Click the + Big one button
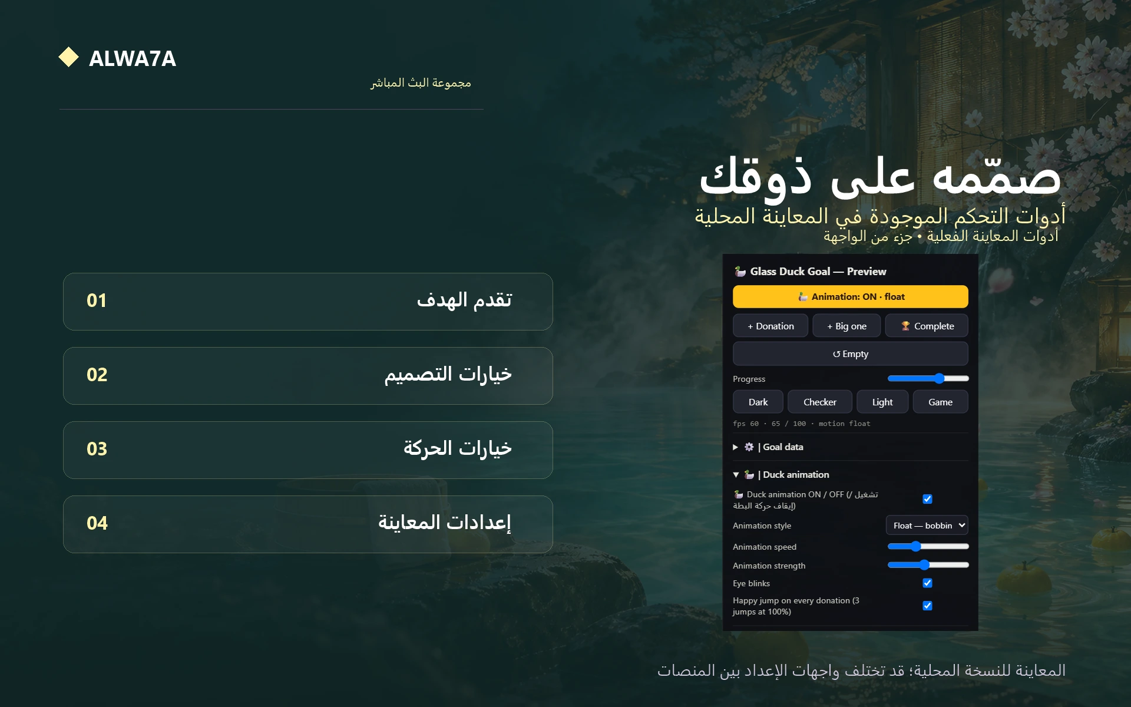The width and height of the screenshot is (1131, 707). 846,326
